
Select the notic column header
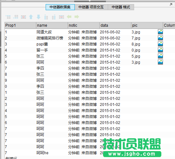[84, 25]
